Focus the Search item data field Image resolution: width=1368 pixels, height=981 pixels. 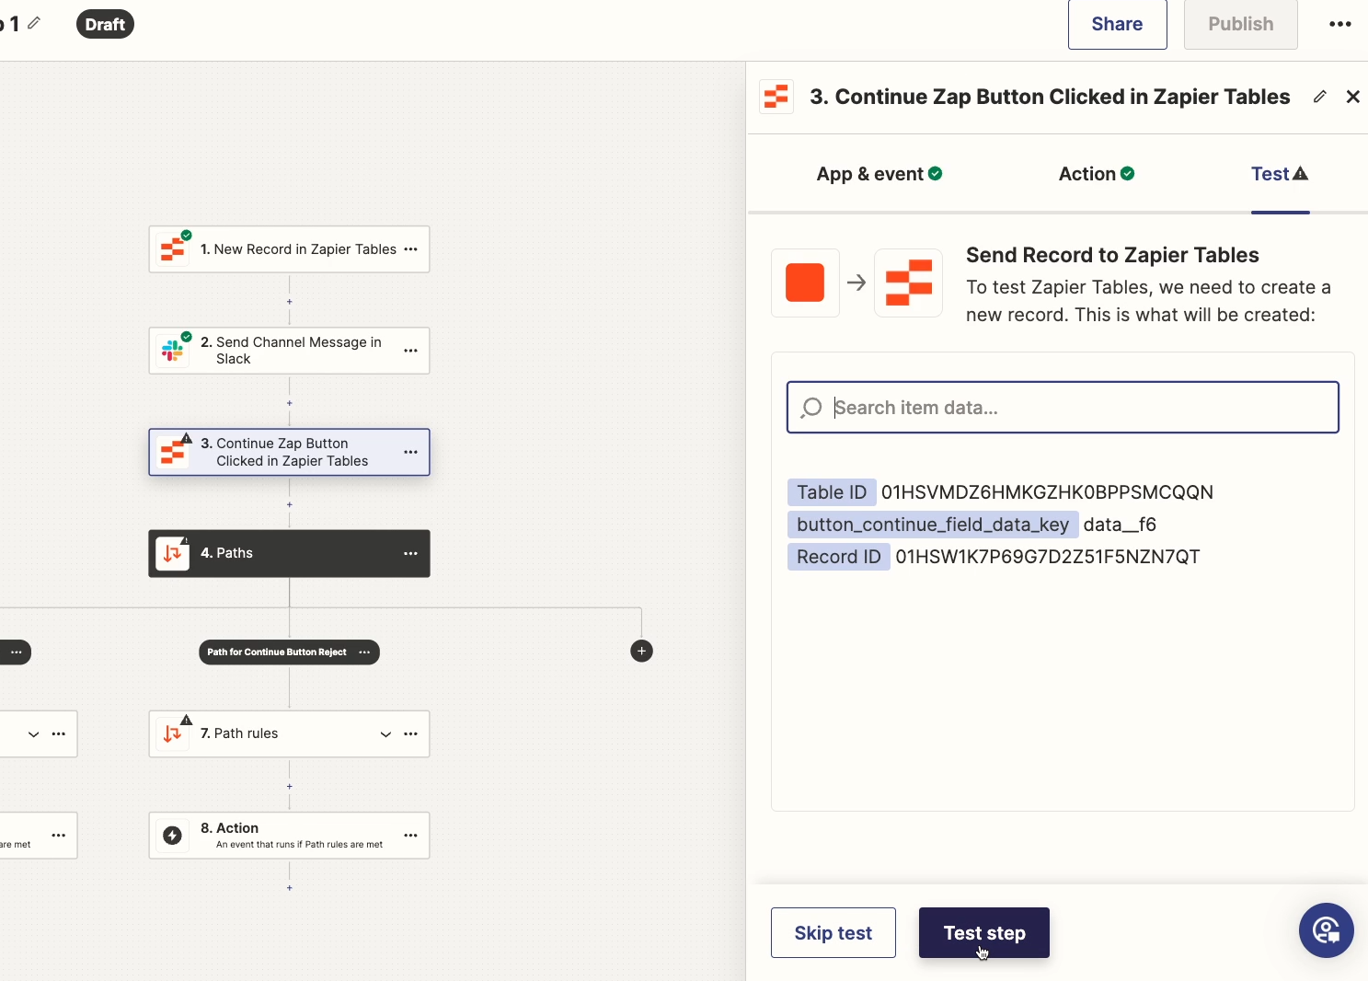point(1063,407)
